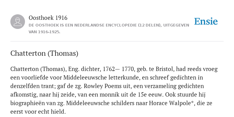The height and width of the screenshot is (117, 234).
Task: Click the closing words 'eerst voor echt hield.'
Action: pos(38,112)
